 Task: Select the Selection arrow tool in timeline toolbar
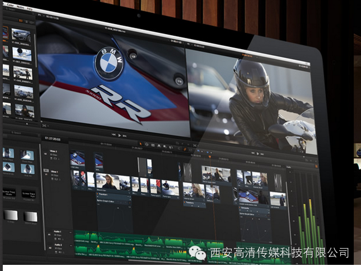point(140,144)
